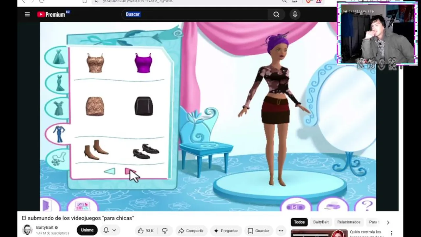Open the recommended video thumbnail
Screen dimensions: 421x237
319,233
